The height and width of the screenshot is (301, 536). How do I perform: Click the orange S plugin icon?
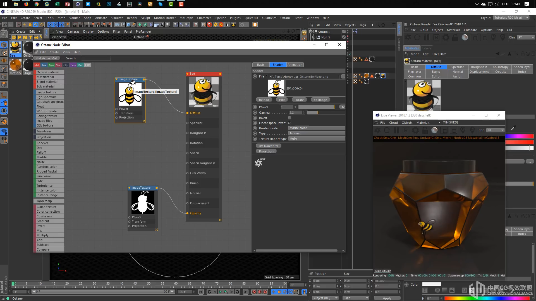click(255, 25)
